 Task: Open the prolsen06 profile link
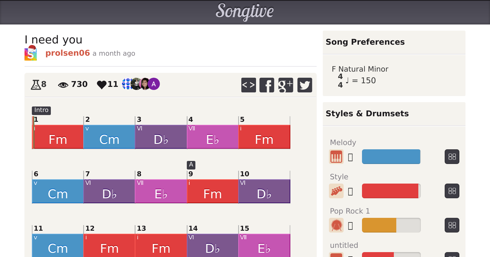click(67, 53)
